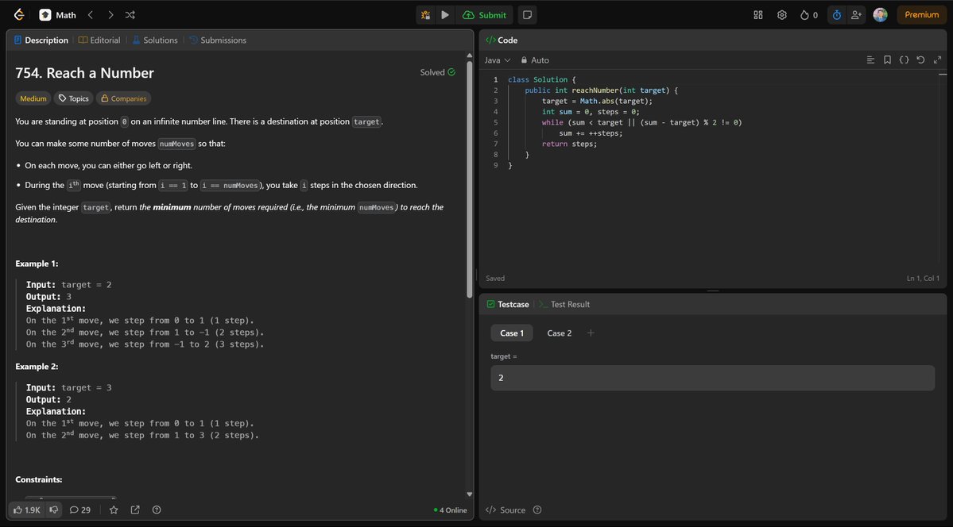Switch to the Description tab
Image resolution: width=953 pixels, height=527 pixels.
[x=41, y=40]
